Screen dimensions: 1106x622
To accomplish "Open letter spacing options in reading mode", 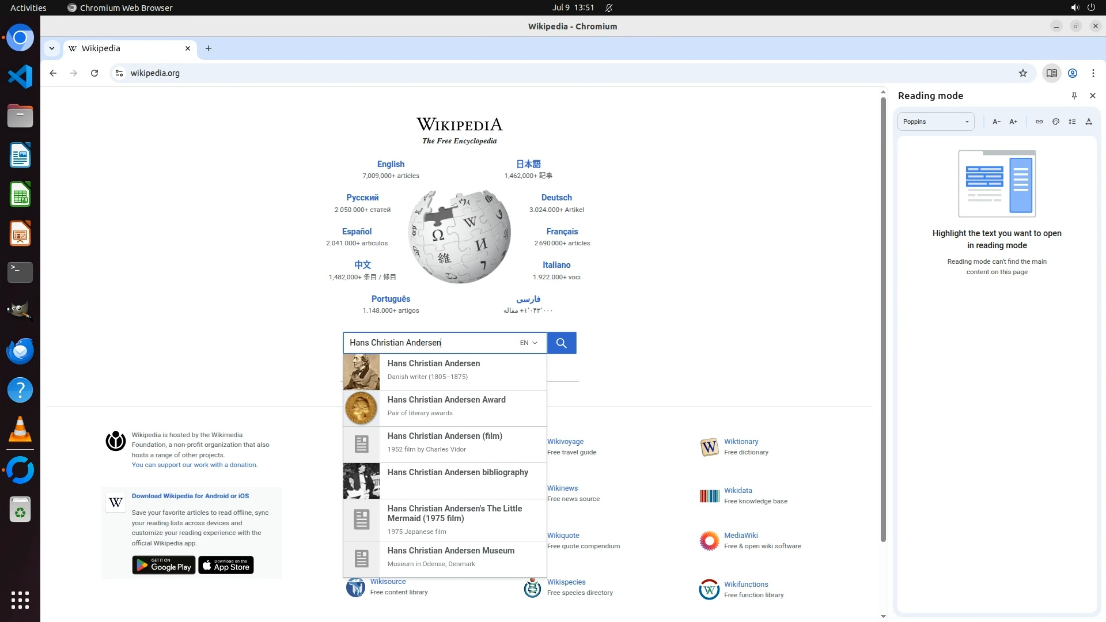I will 1089,122.
